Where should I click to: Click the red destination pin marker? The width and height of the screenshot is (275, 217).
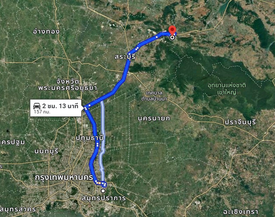tap(172, 31)
